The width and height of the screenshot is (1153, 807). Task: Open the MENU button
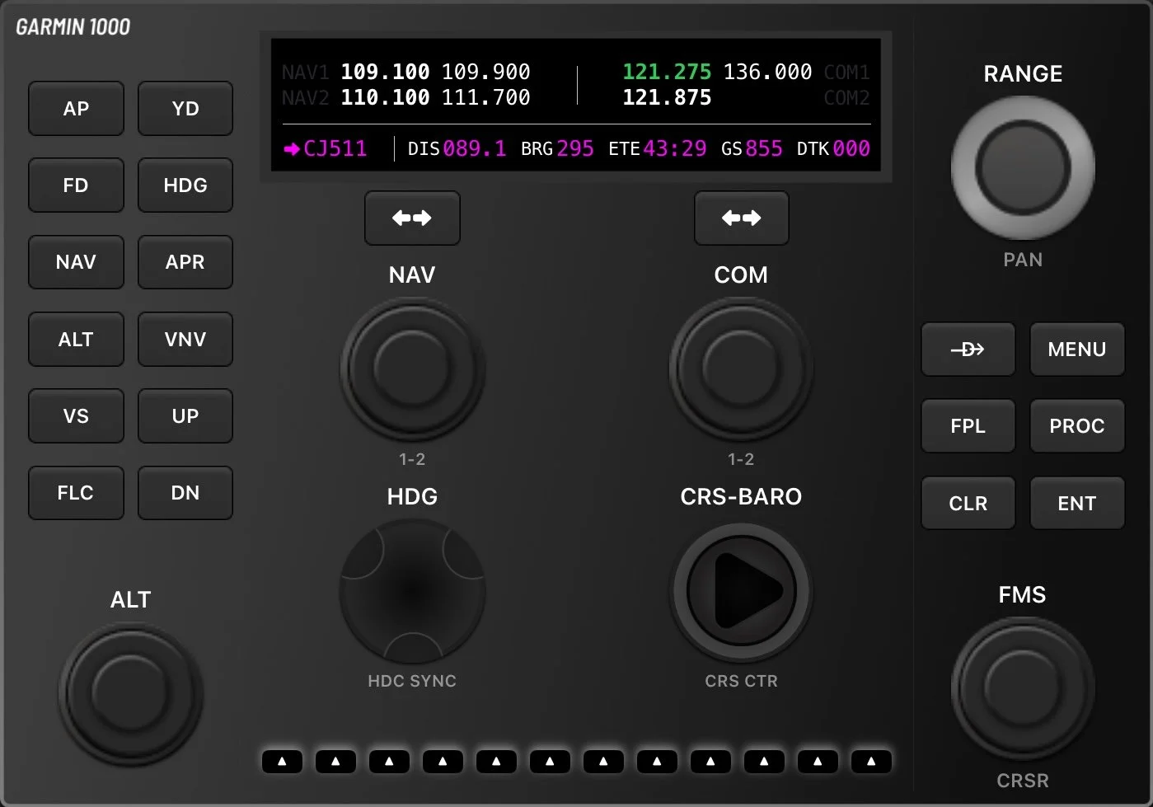[1077, 350]
